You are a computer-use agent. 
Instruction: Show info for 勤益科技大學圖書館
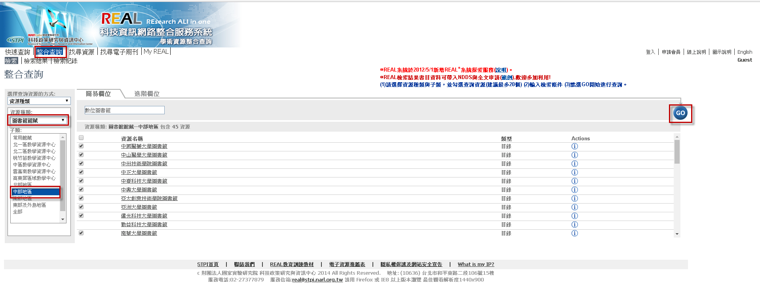tap(575, 225)
